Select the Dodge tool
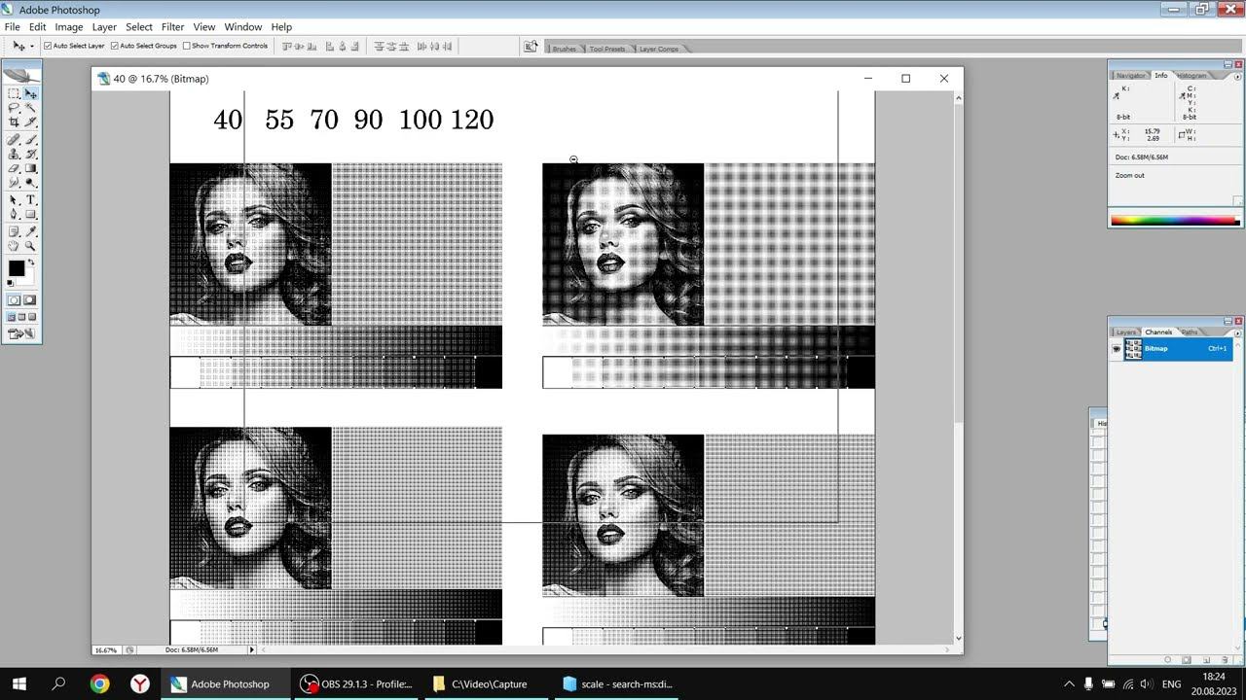This screenshot has width=1246, height=700. tap(30, 181)
